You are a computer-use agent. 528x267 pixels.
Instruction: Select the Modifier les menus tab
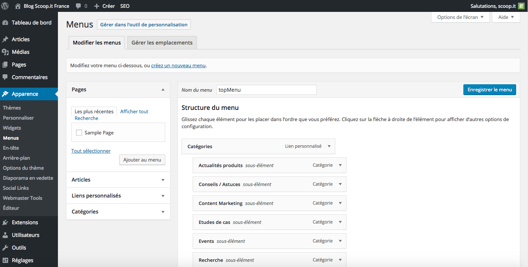click(97, 43)
